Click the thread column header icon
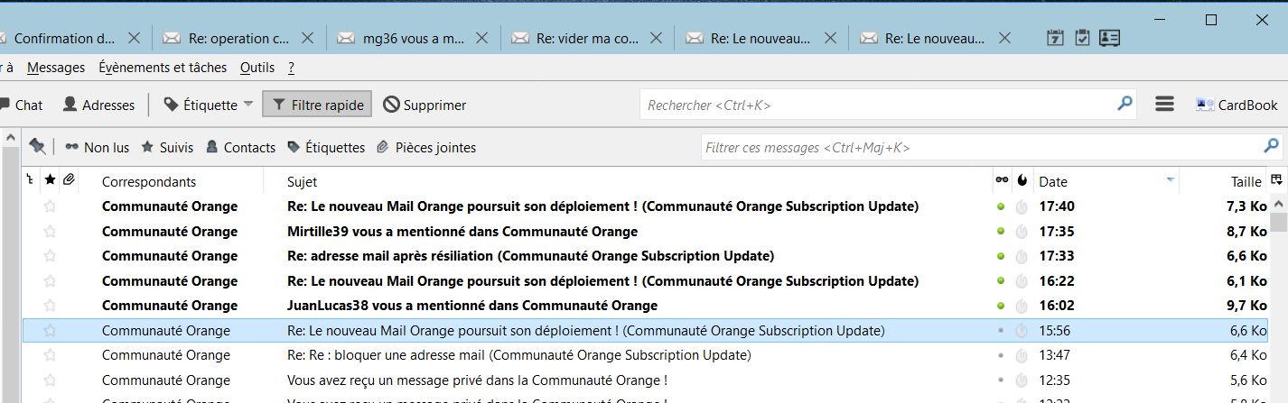 click(x=31, y=181)
